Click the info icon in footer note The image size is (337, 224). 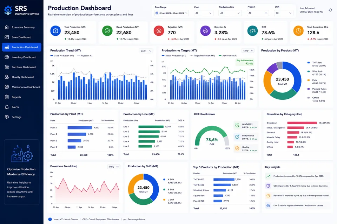point(50,219)
